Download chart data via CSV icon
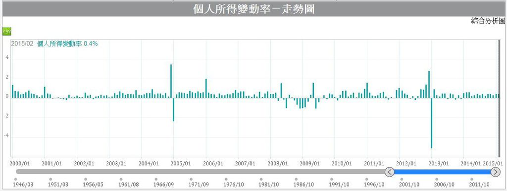The width and height of the screenshot is (507, 191). pyautogui.click(x=6, y=31)
